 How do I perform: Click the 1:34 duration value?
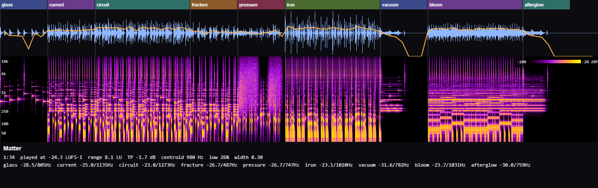pyautogui.click(x=9, y=157)
